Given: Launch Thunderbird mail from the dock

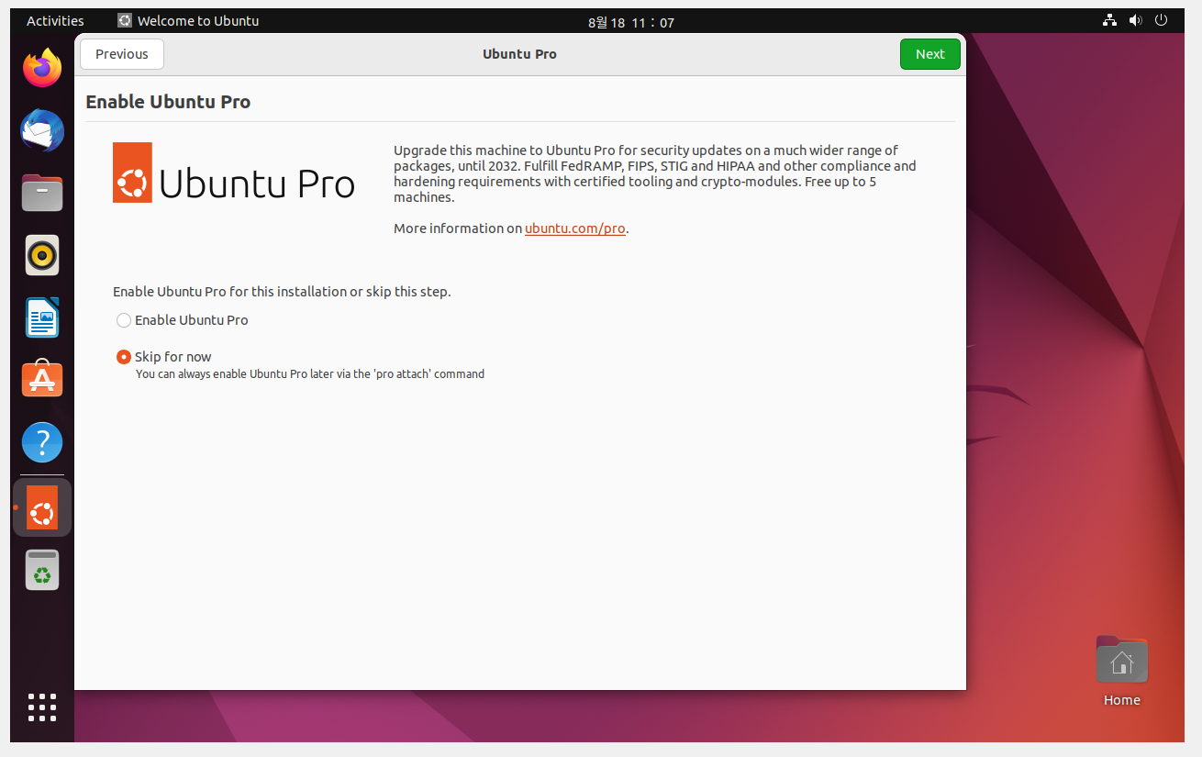Looking at the screenshot, I should coord(42,131).
